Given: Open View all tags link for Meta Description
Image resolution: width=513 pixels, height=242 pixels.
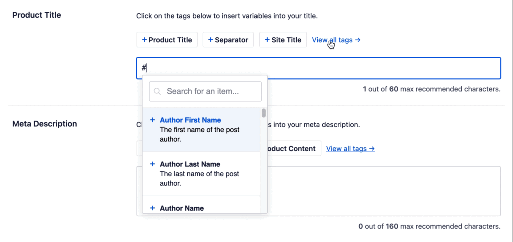Looking at the screenshot, I should (350, 149).
